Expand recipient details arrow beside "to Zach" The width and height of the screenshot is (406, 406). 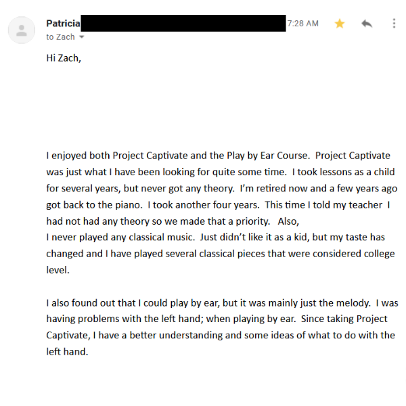(x=82, y=37)
